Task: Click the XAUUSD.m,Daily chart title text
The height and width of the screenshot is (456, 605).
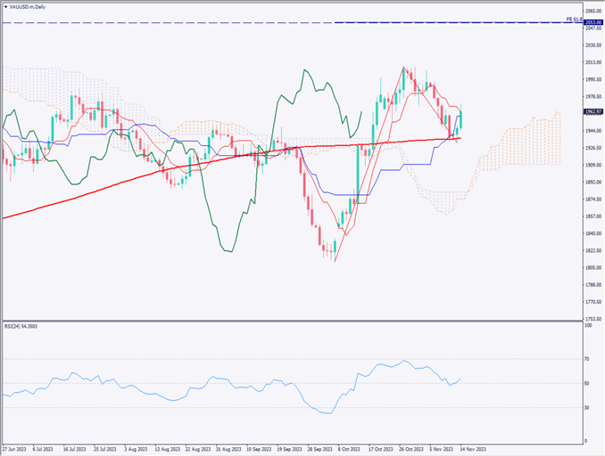Action: (x=29, y=5)
